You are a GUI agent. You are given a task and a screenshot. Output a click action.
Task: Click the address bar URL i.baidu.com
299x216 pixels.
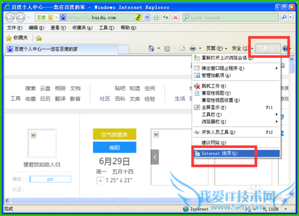(x=93, y=17)
